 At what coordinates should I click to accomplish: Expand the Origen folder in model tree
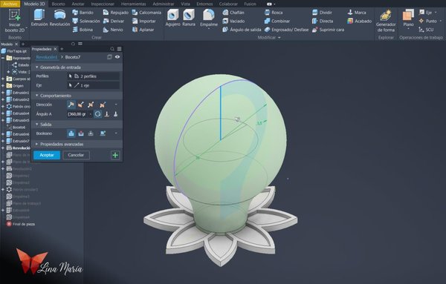[x=3, y=86]
